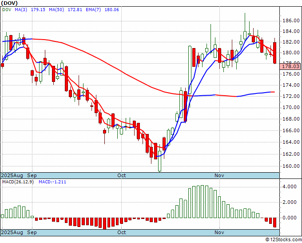Click the Oct marker on price timeline

tap(122, 175)
